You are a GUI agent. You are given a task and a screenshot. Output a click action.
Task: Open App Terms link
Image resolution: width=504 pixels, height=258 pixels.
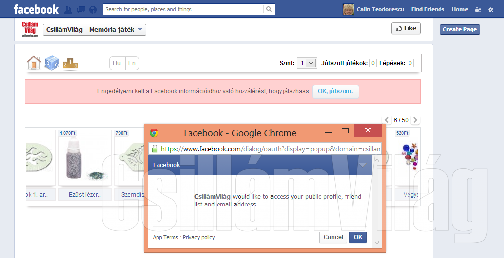click(165, 237)
